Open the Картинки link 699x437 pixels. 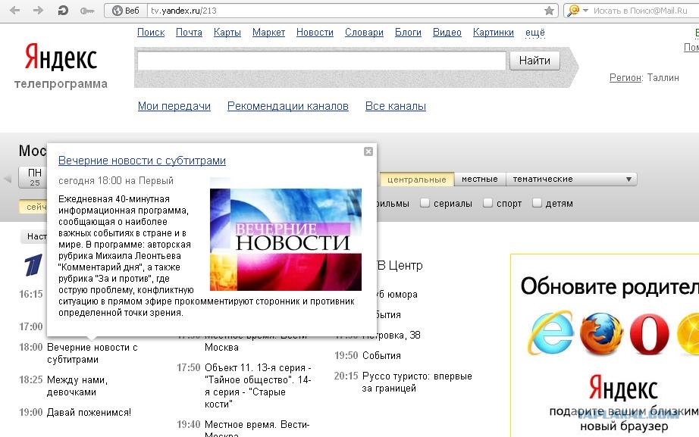coord(493,33)
